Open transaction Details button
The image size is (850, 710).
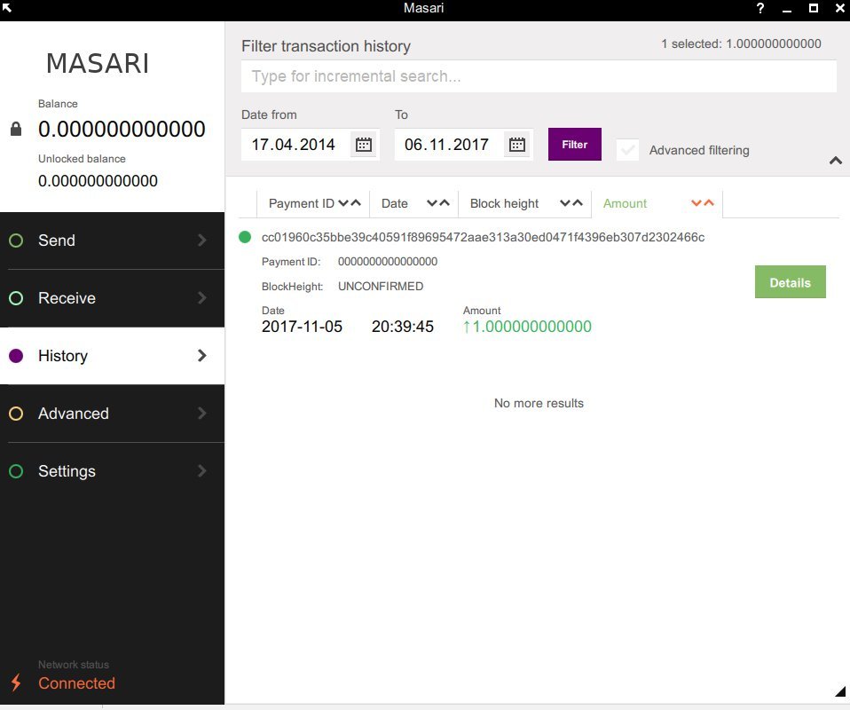point(790,282)
